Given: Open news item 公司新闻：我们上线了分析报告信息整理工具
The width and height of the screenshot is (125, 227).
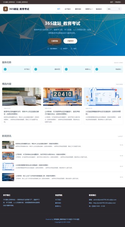Looking at the screenshot, I should (36, 176).
